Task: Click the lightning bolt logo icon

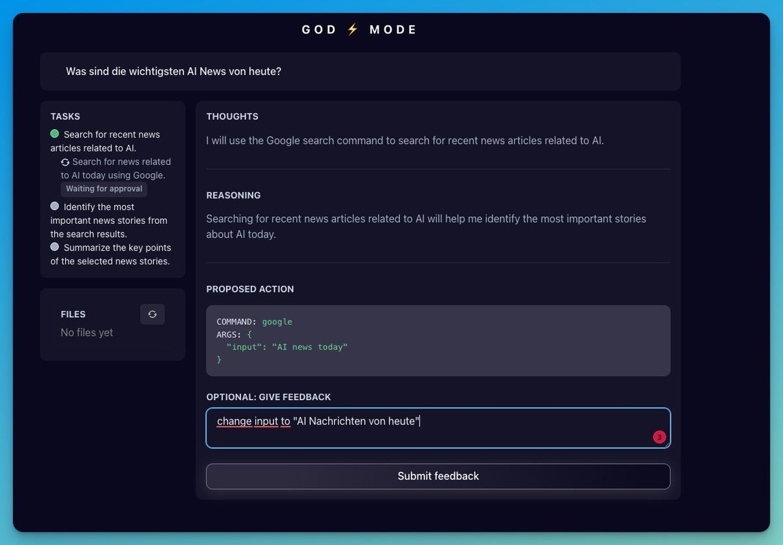Action: 353,29
